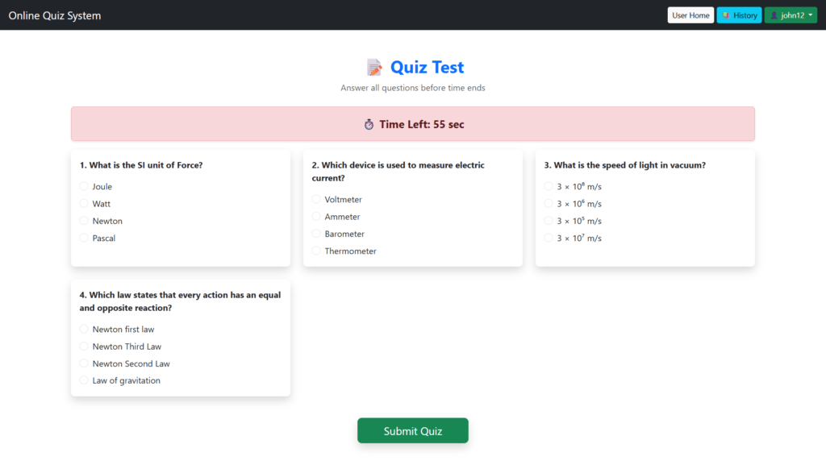The width and height of the screenshot is (826, 469).
Task: Click the Time Left countdown banner
Action: 412,124
